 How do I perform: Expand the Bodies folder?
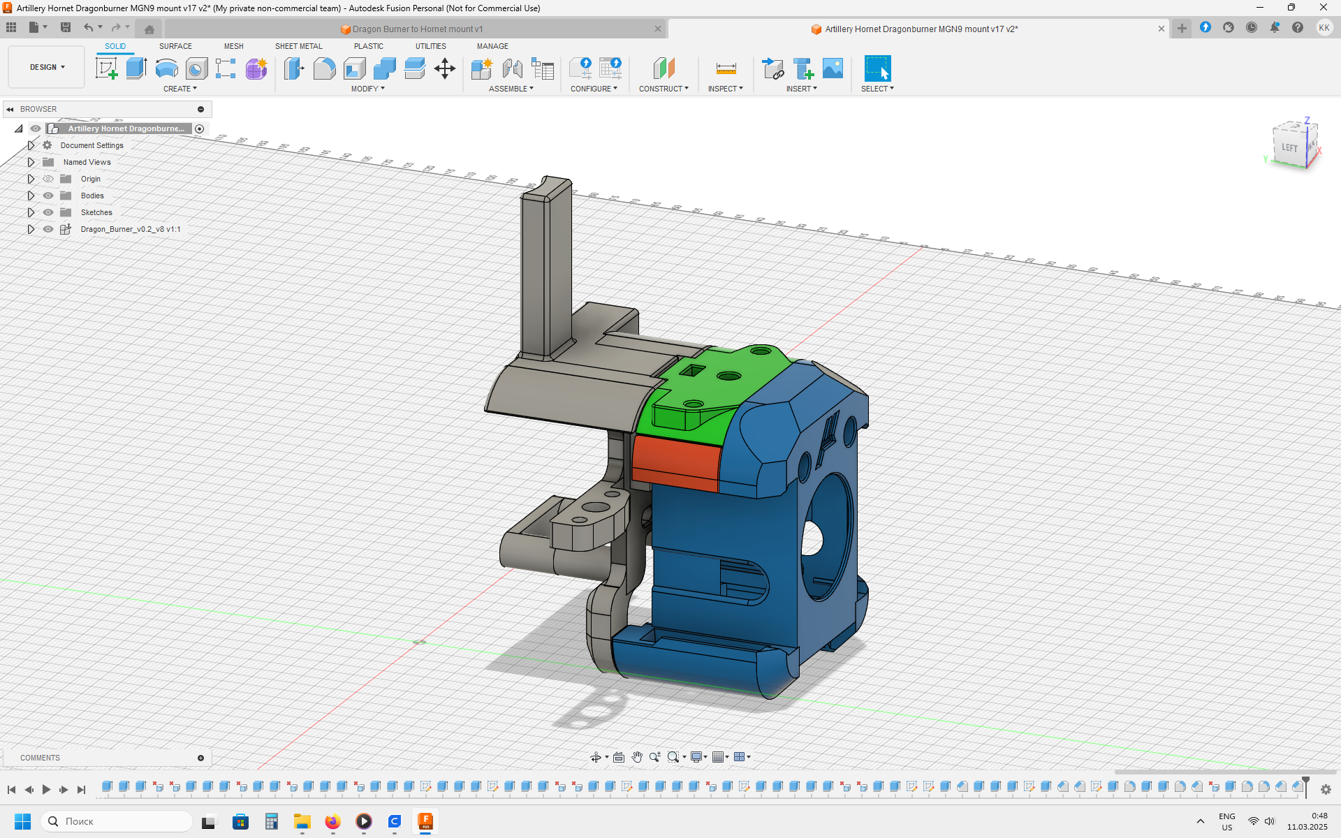click(x=31, y=196)
